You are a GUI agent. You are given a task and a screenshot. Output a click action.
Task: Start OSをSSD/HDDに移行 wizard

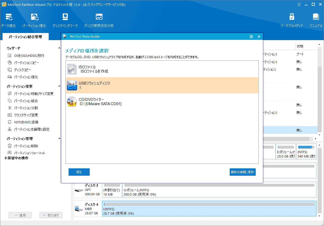26,56
